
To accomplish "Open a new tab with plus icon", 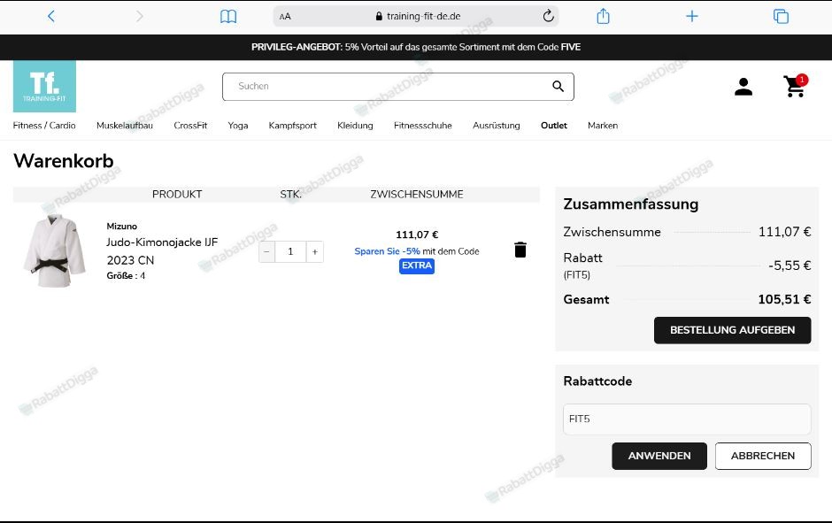I will point(692,17).
